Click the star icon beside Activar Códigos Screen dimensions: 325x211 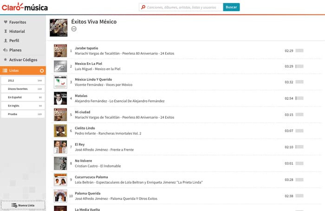pyautogui.click(x=5, y=60)
